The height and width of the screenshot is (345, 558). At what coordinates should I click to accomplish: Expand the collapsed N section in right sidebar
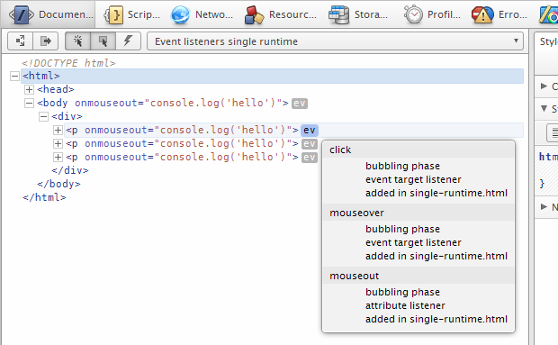(544, 206)
